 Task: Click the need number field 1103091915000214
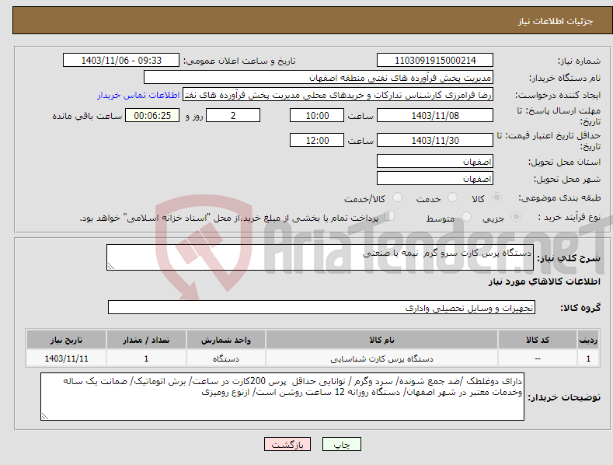tap(435, 61)
